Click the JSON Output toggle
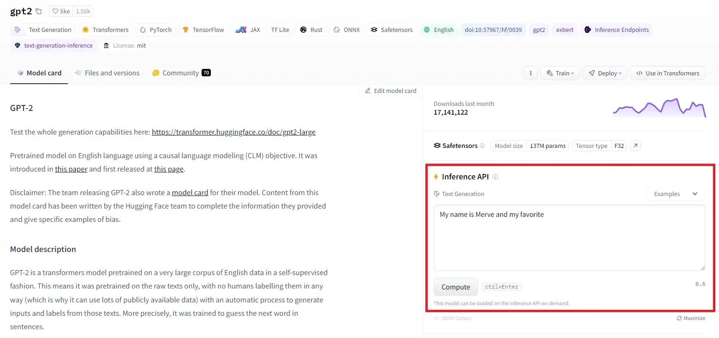719x338 pixels. click(x=453, y=318)
